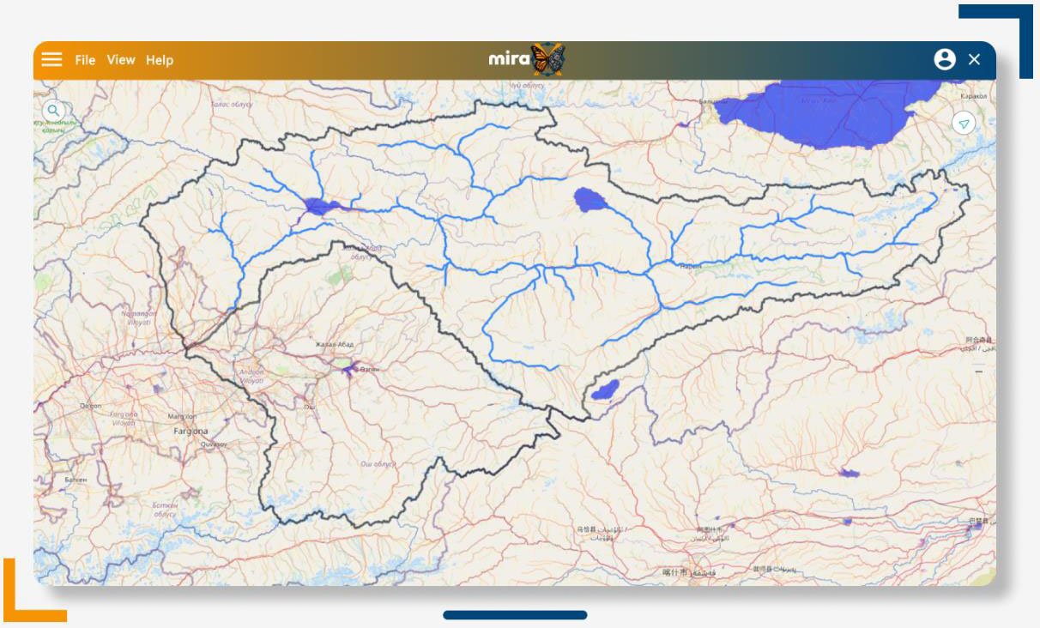1040x628 pixels.
Task: Close the mira application window
Action: tap(974, 59)
